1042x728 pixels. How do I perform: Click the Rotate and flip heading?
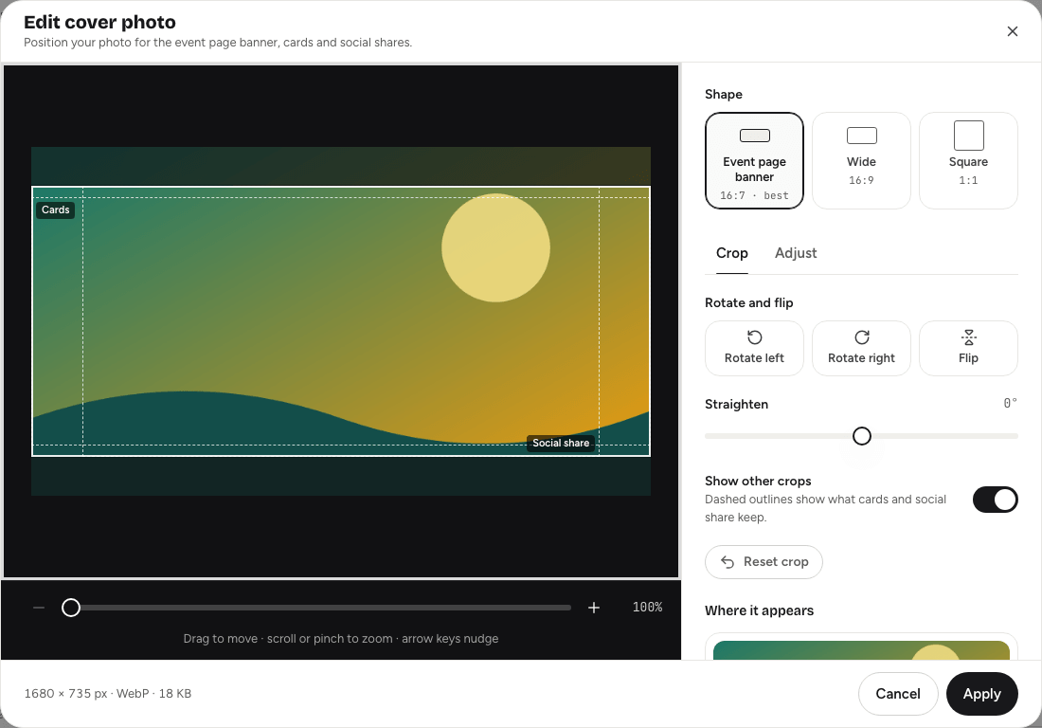coord(749,303)
